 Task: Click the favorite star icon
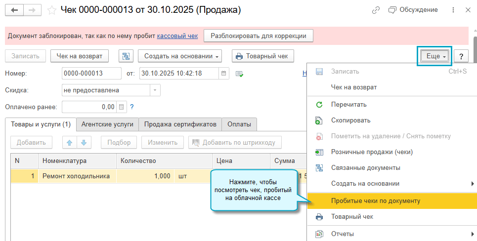point(51,10)
